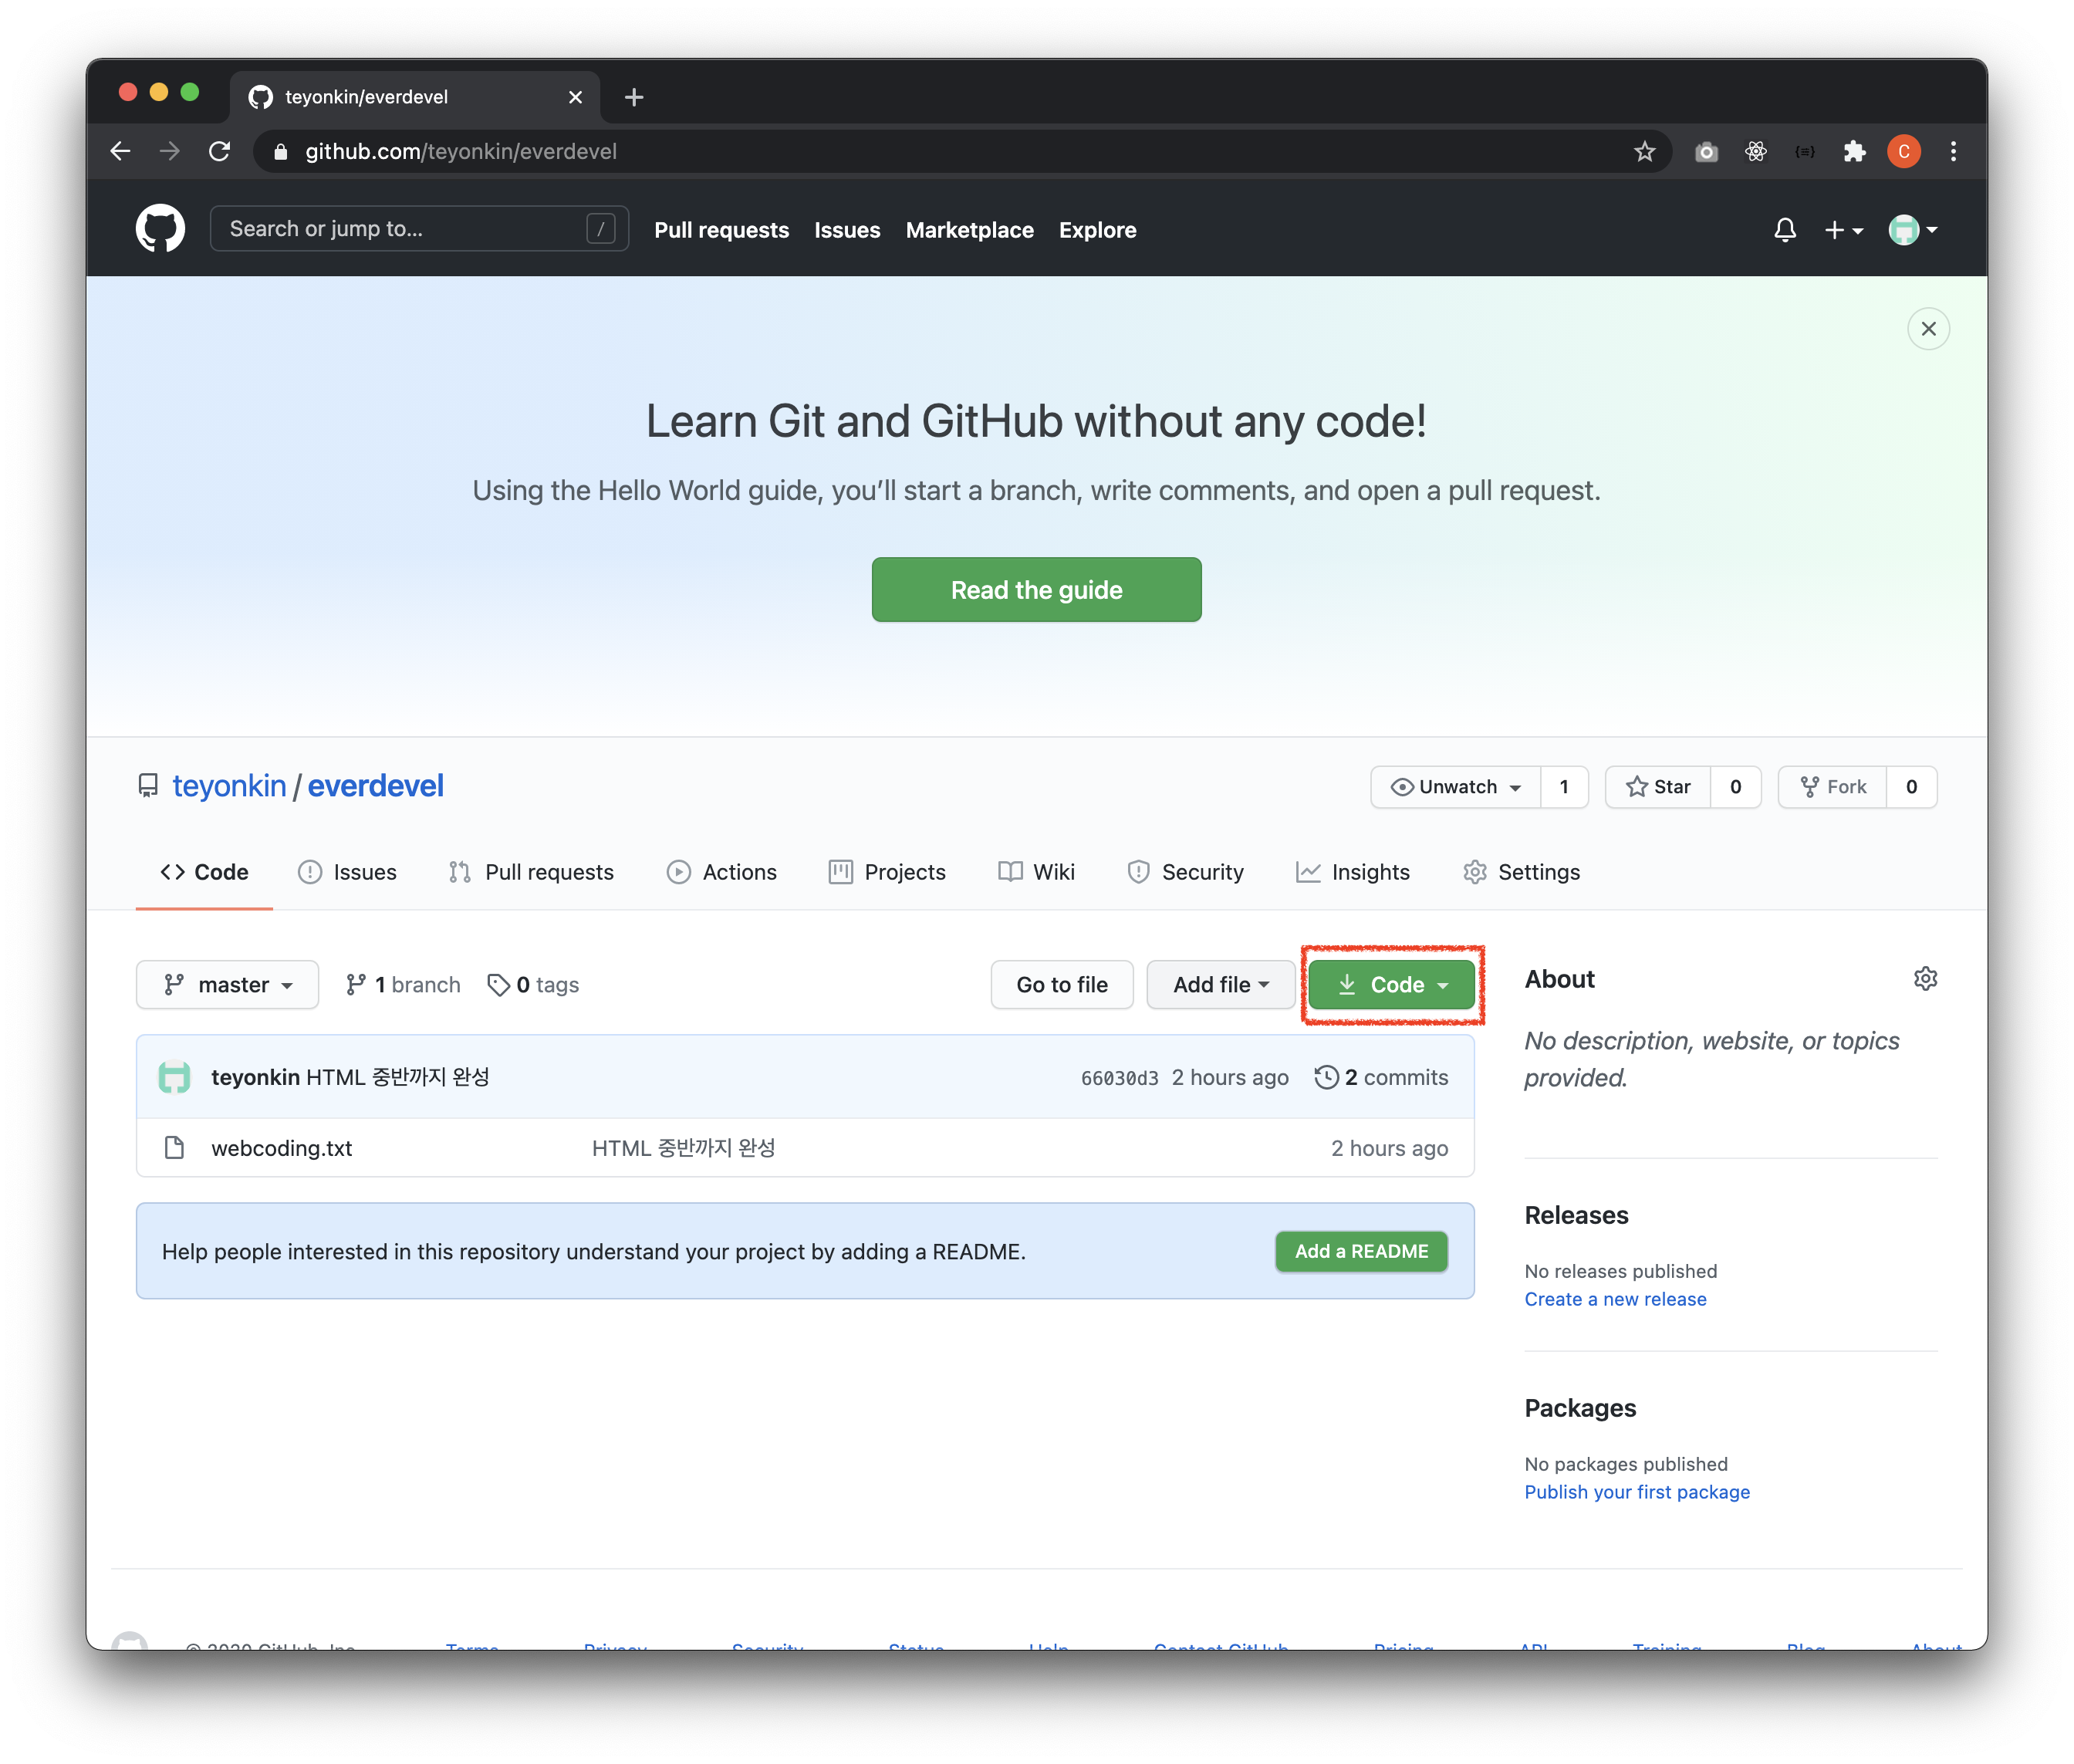This screenshot has width=2074, height=1764.
Task: Click teyonkin commit author avatar
Action: [x=174, y=1077]
